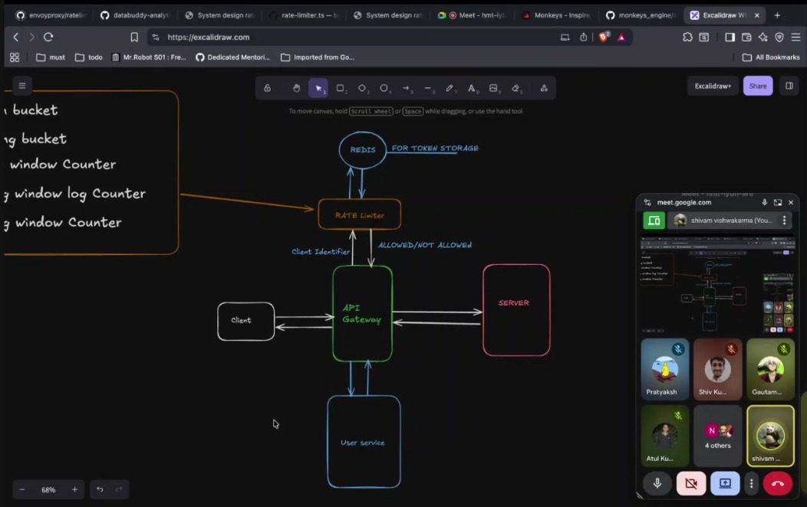Switch to the Monkeys - Inspire tab
807x507 pixels.
[x=556, y=15]
